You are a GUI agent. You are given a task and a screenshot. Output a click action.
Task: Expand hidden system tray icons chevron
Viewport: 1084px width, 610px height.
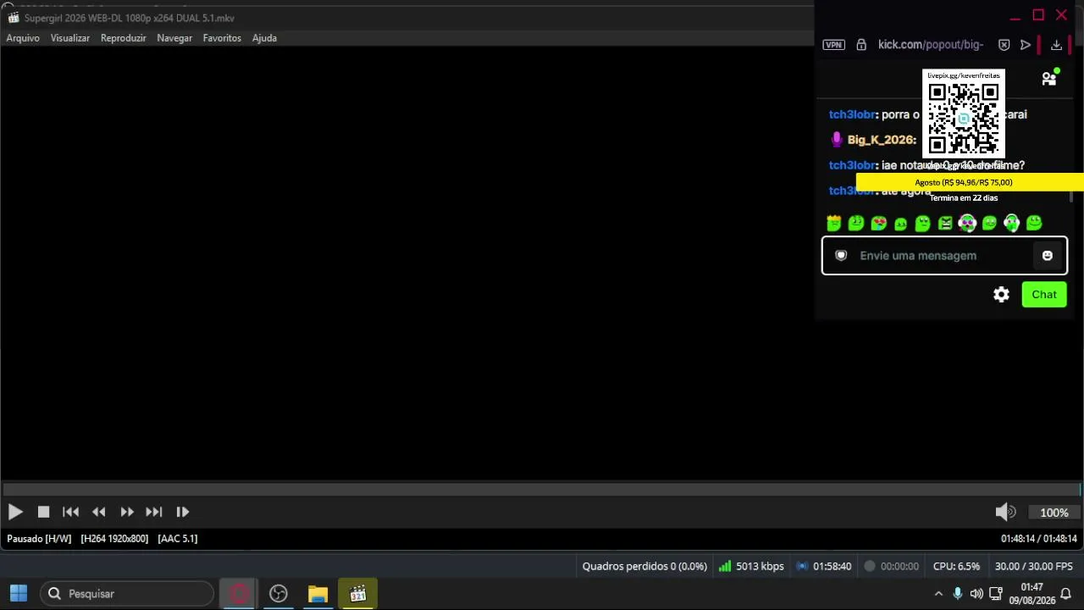[x=938, y=594]
